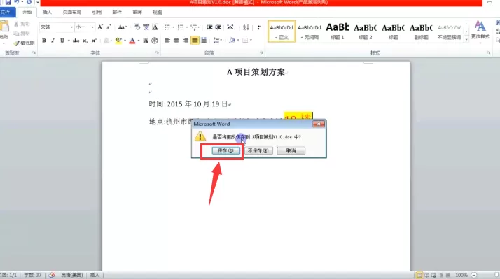Click the shrink font size icon
The height and width of the screenshot is (279, 500).
tap(109, 27)
